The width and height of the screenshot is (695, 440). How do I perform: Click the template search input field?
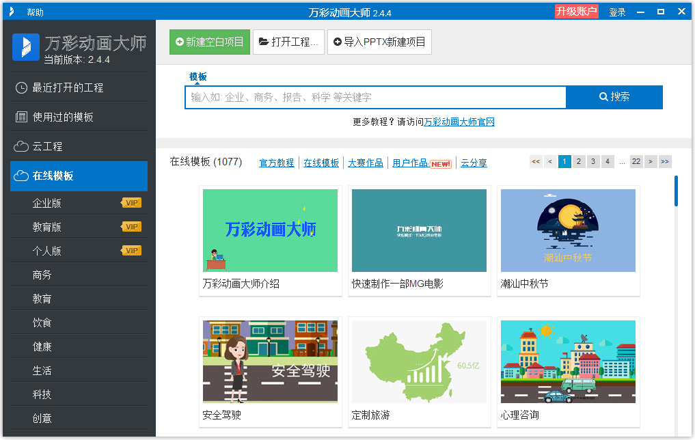coord(375,98)
